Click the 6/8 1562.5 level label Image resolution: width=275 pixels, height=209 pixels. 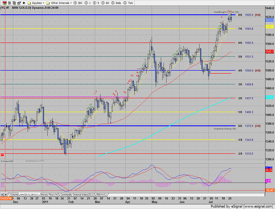[x=246, y=43]
